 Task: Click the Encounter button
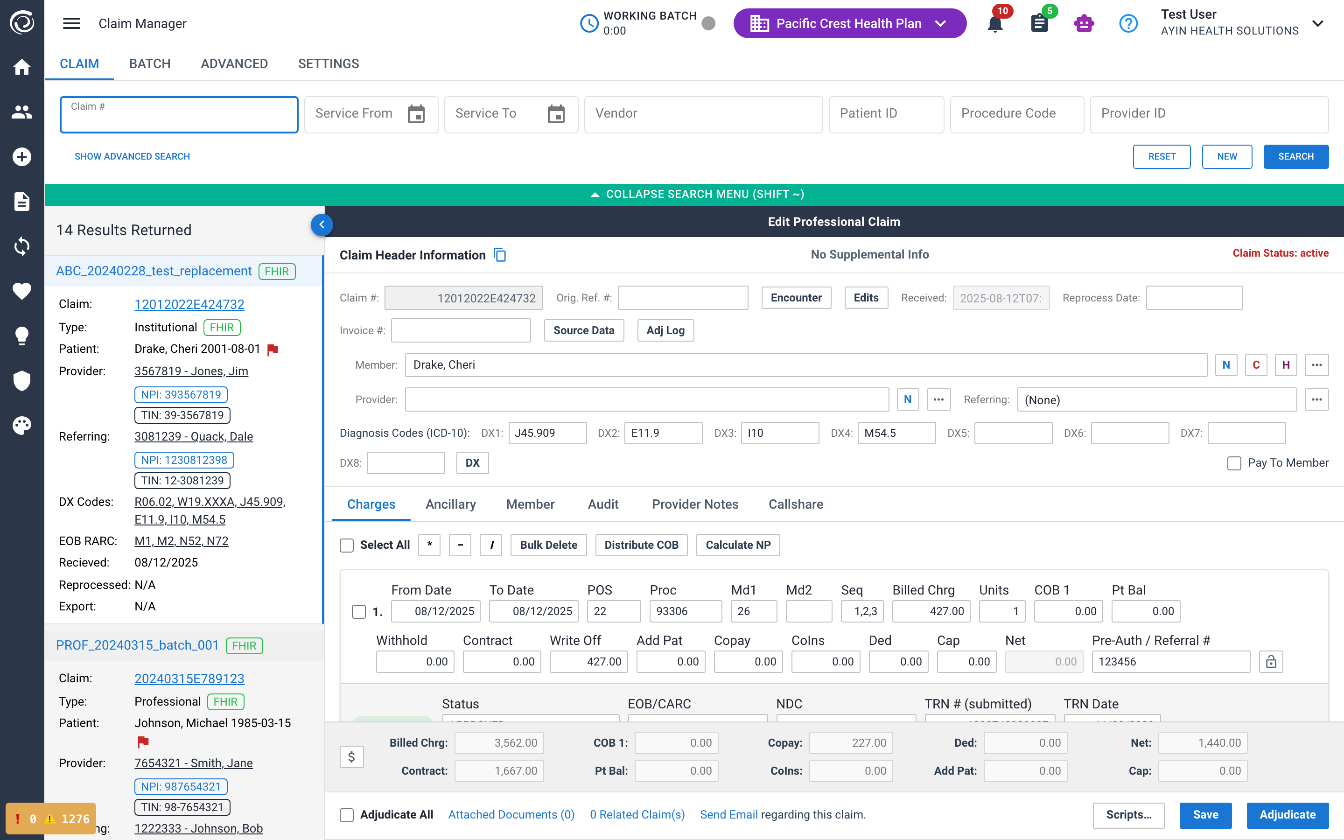[796, 298]
